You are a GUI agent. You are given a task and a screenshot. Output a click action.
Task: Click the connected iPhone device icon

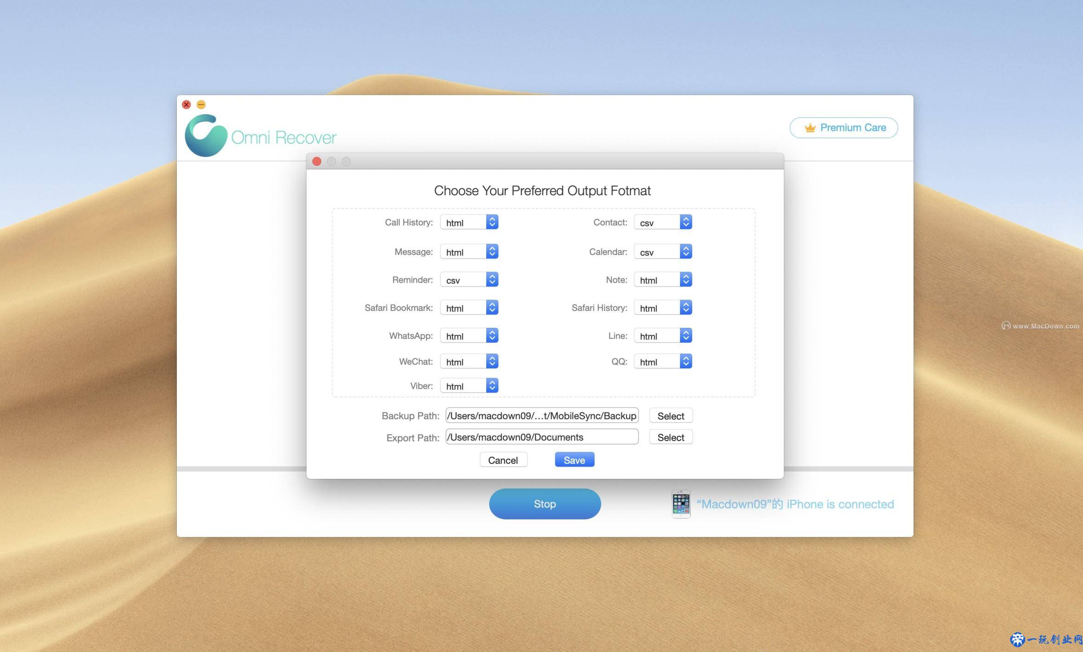(681, 504)
